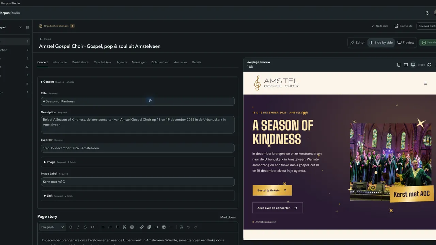Go back to Home breadcrumb
The height and width of the screenshot is (245, 436).
point(45,39)
